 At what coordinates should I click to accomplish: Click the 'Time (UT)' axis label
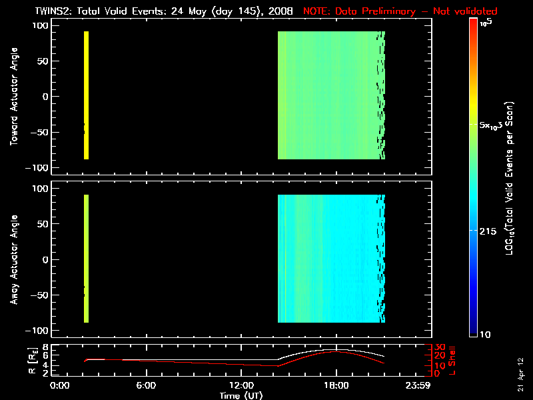pyautogui.click(x=241, y=395)
